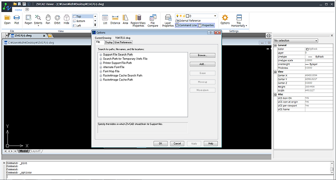The height and width of the screenshot is (180, 336).
Task: Expand Support File Search Path
Action: pyautogui.click(x=100, y=55)
